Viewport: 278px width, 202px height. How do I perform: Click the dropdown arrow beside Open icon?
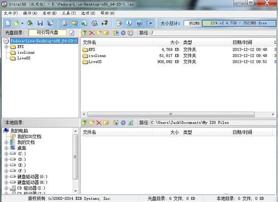(22, 23)
